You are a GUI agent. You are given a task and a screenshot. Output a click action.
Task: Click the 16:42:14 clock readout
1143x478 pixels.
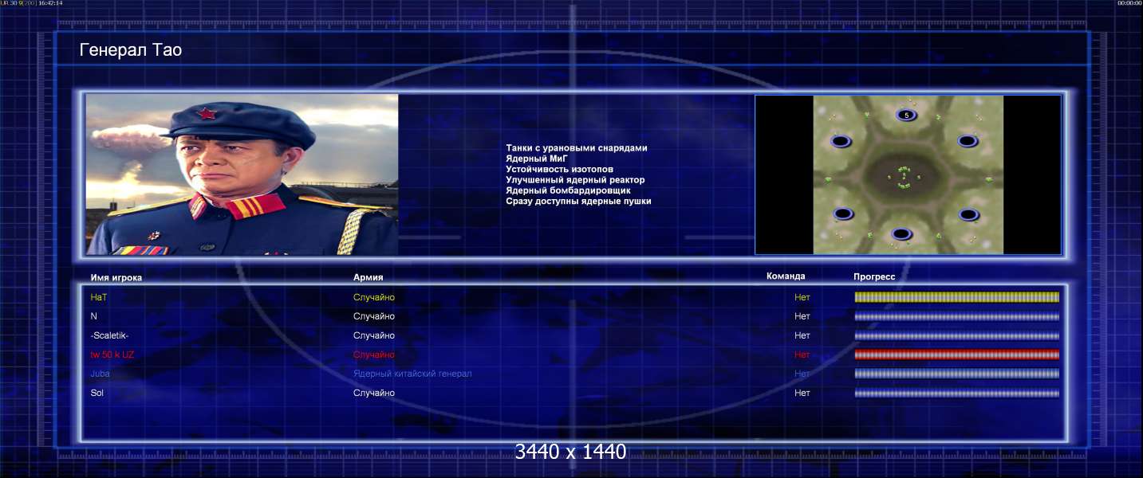click(x=50, y=3)
